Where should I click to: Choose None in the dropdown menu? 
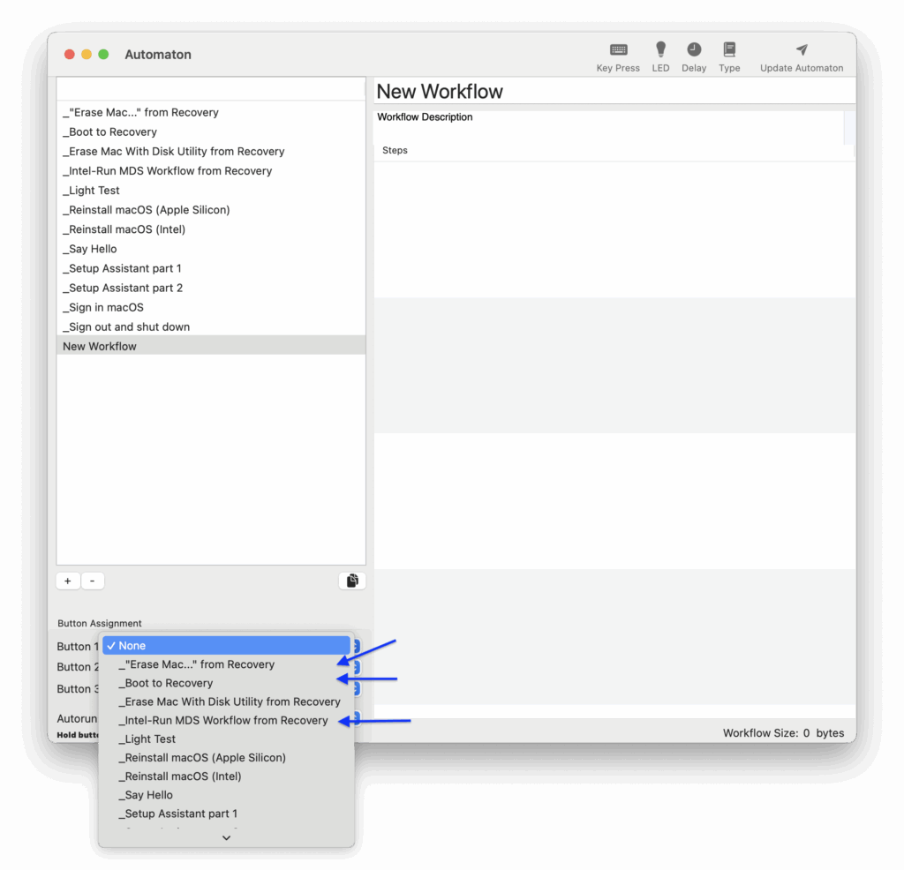click(x=227, y=645)
